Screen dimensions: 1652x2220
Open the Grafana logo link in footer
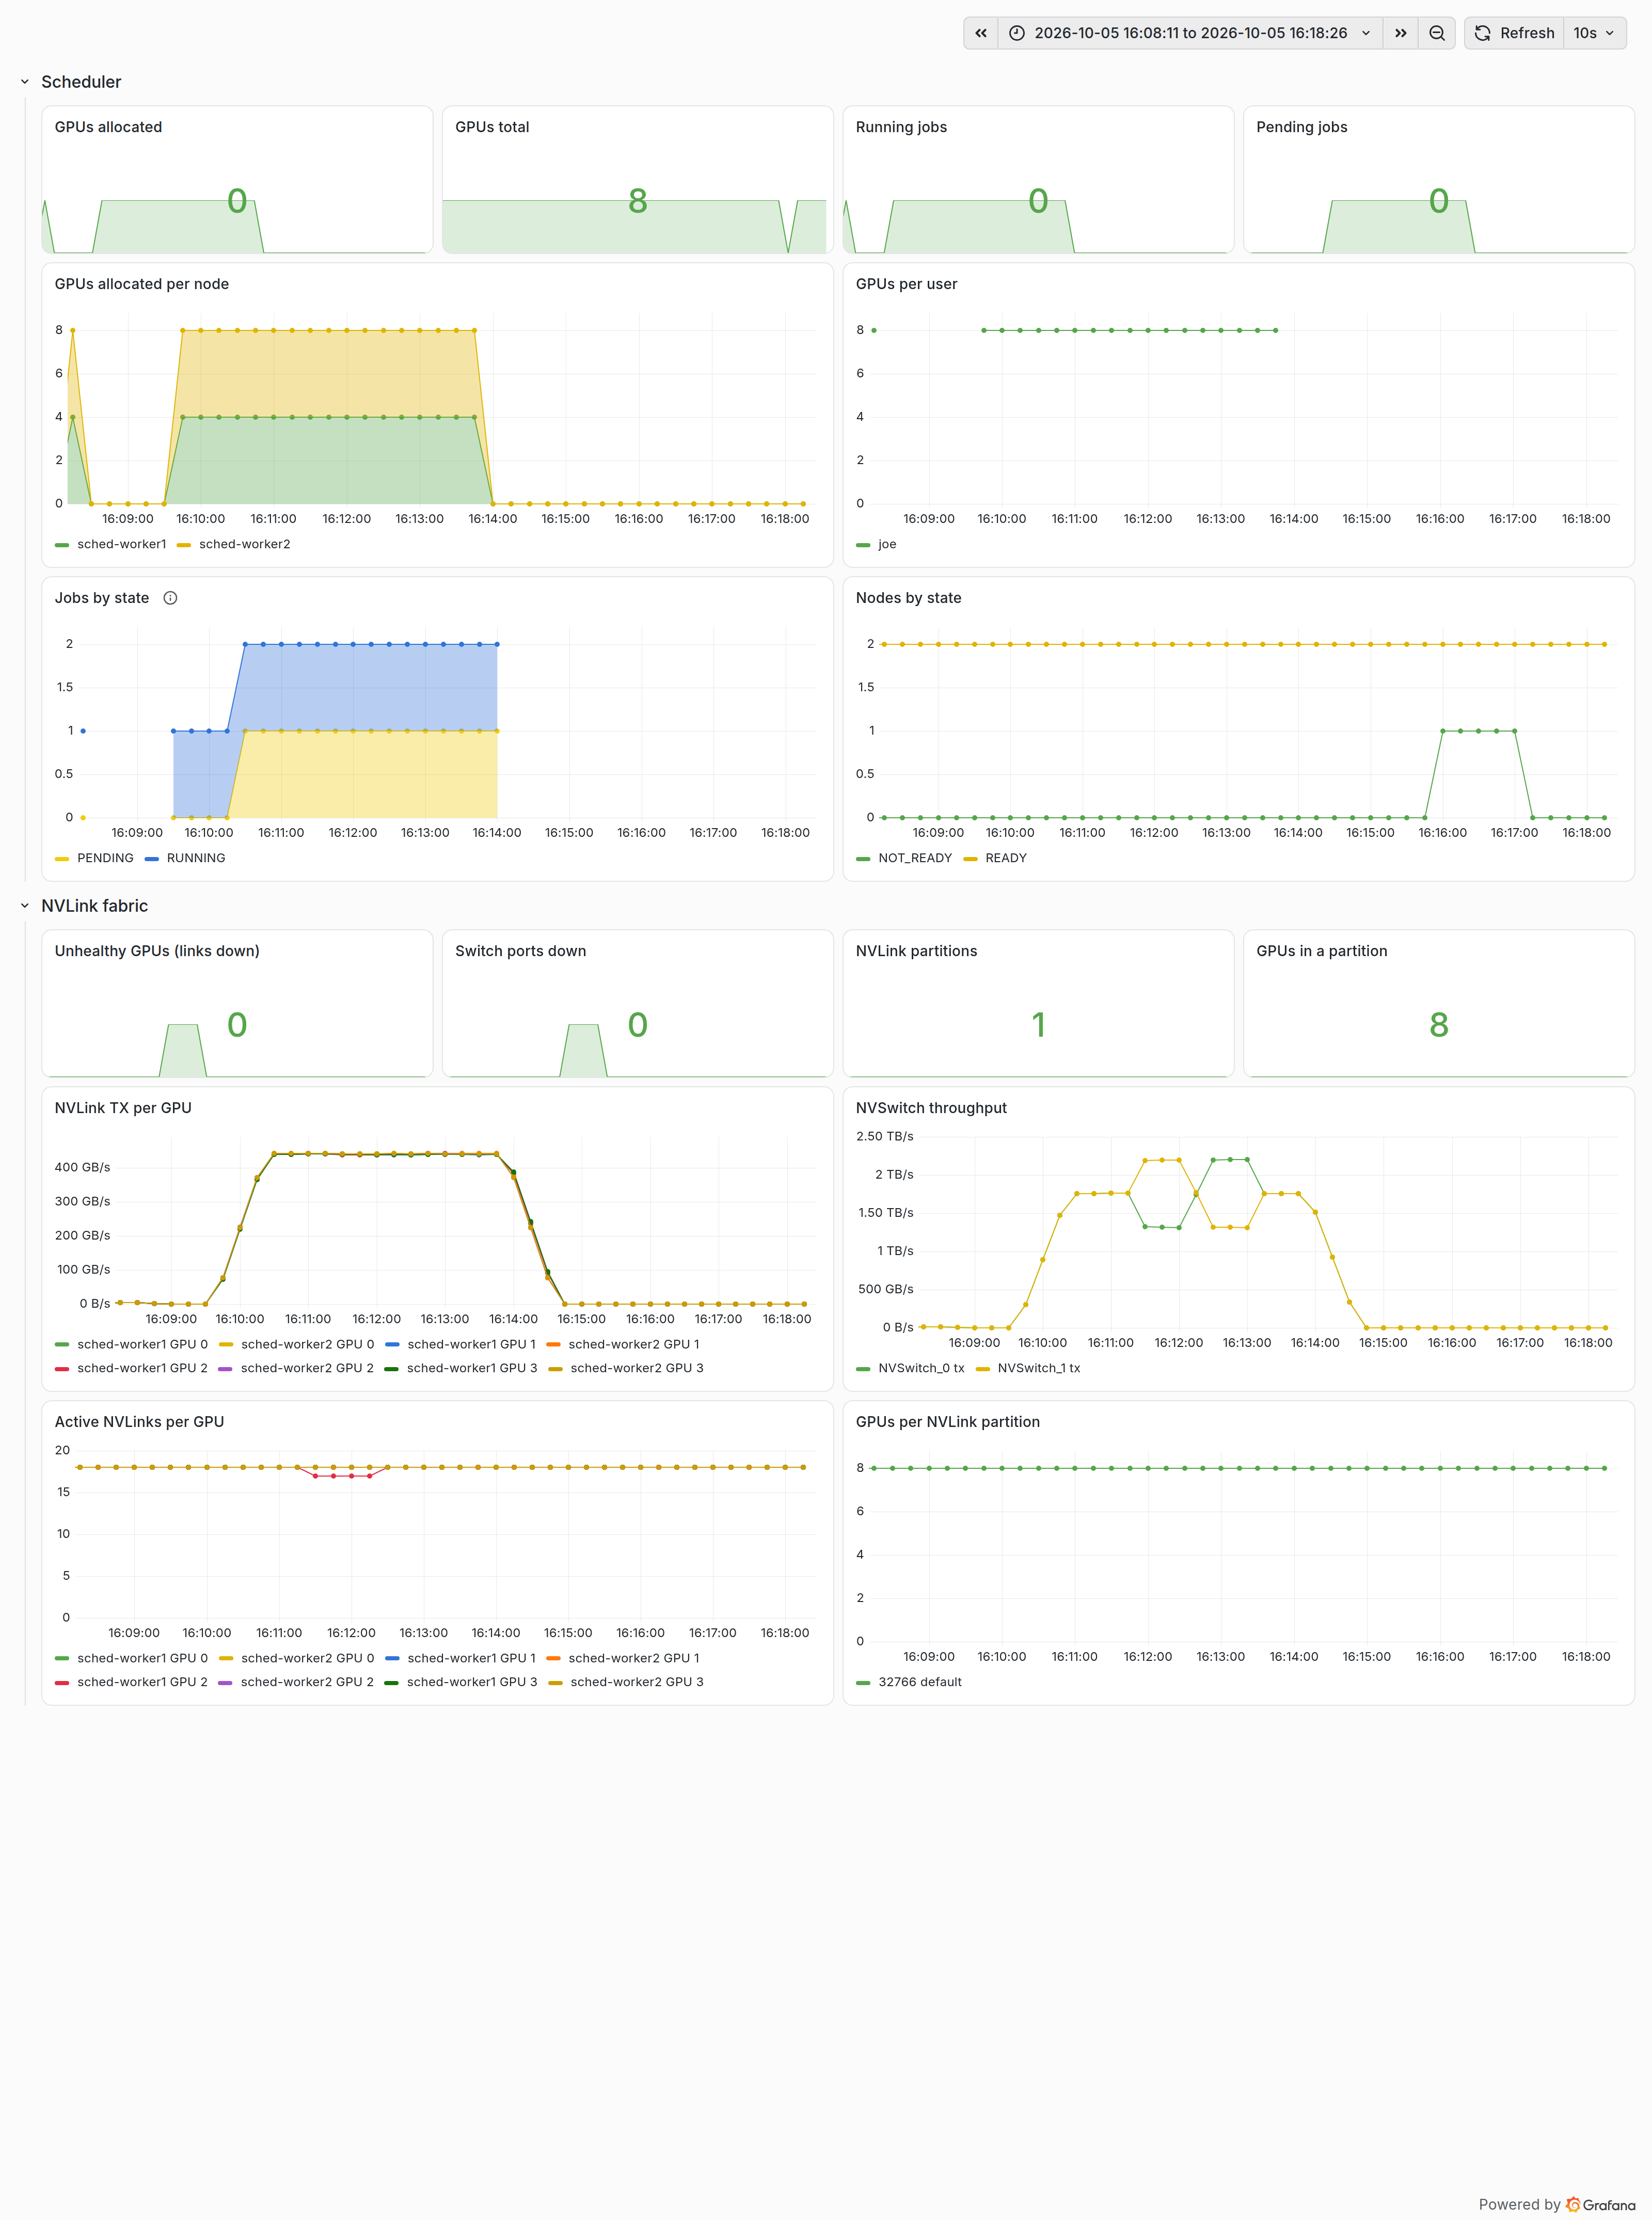(x=1601, y=2204)
